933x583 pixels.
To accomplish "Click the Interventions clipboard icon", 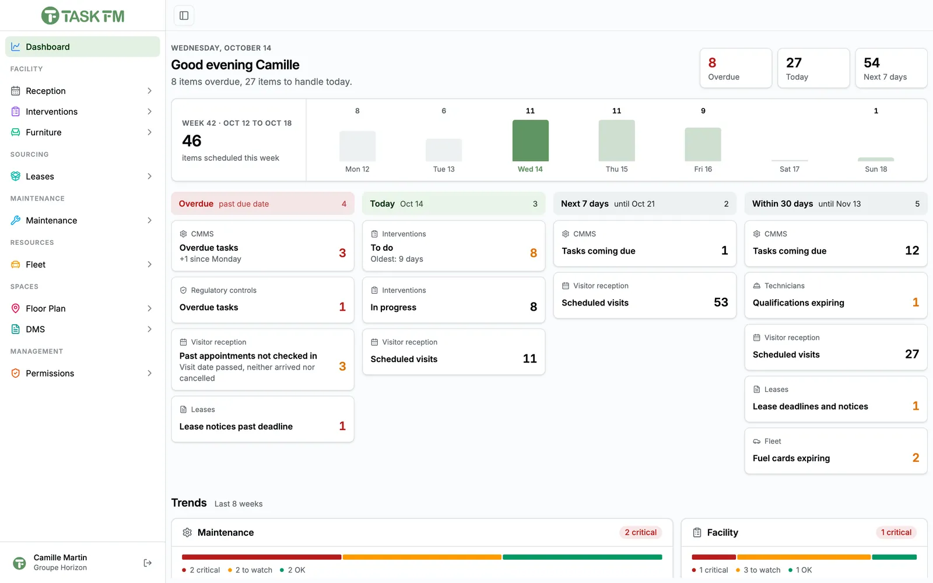I will (16, 111).
